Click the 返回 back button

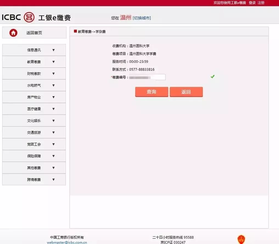tap(186, 92)
